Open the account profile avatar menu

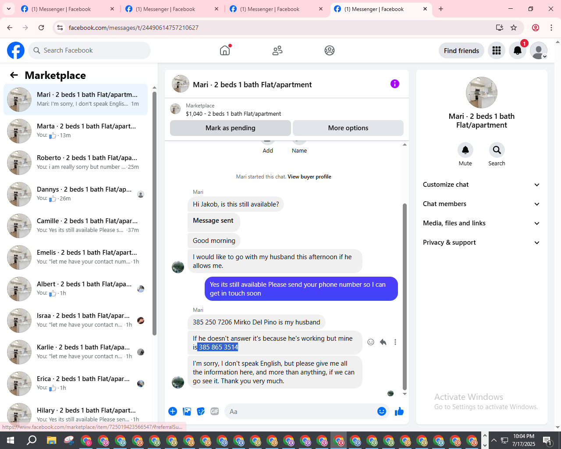click(539, 51)
